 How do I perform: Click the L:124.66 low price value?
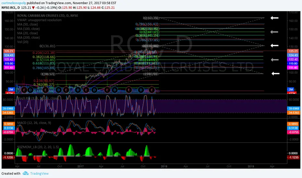click(94, 8)
